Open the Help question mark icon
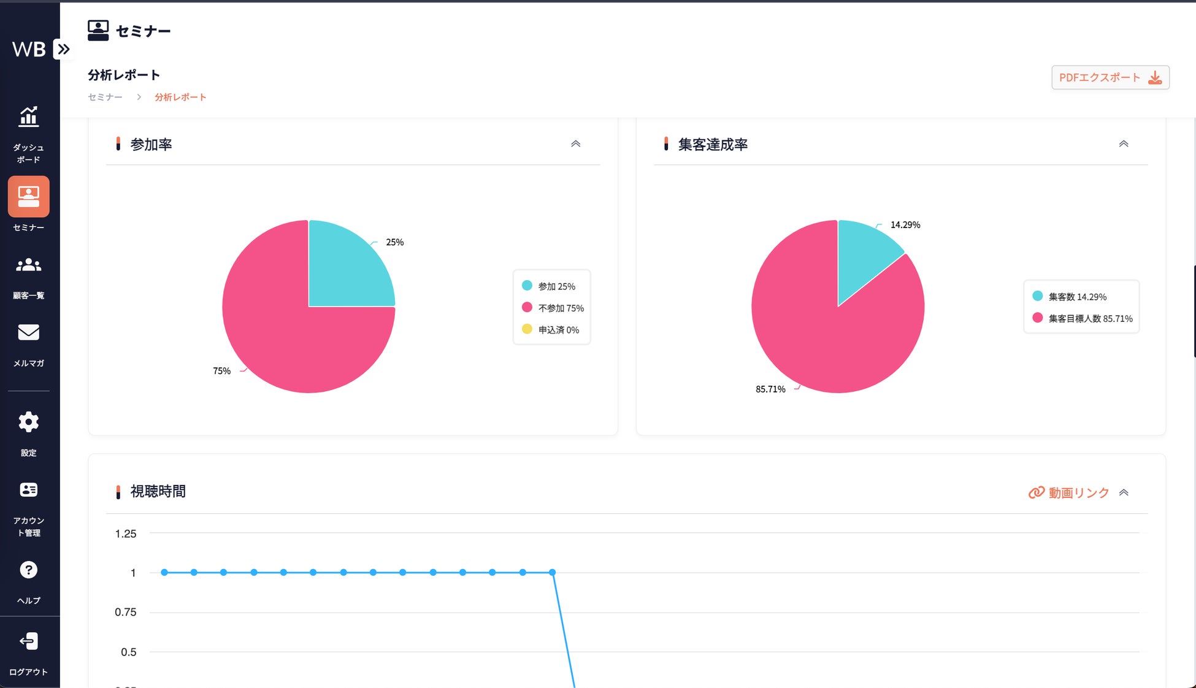The height and width of the screenshot is (688, 1196). pyautogui.click(x=28, y=570)
